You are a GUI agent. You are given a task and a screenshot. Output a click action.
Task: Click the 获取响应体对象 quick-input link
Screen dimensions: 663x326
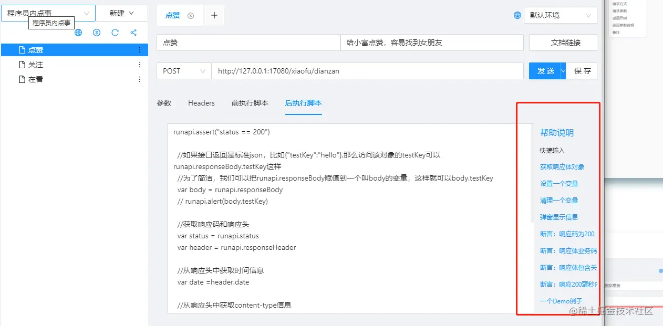coord(562,167)
